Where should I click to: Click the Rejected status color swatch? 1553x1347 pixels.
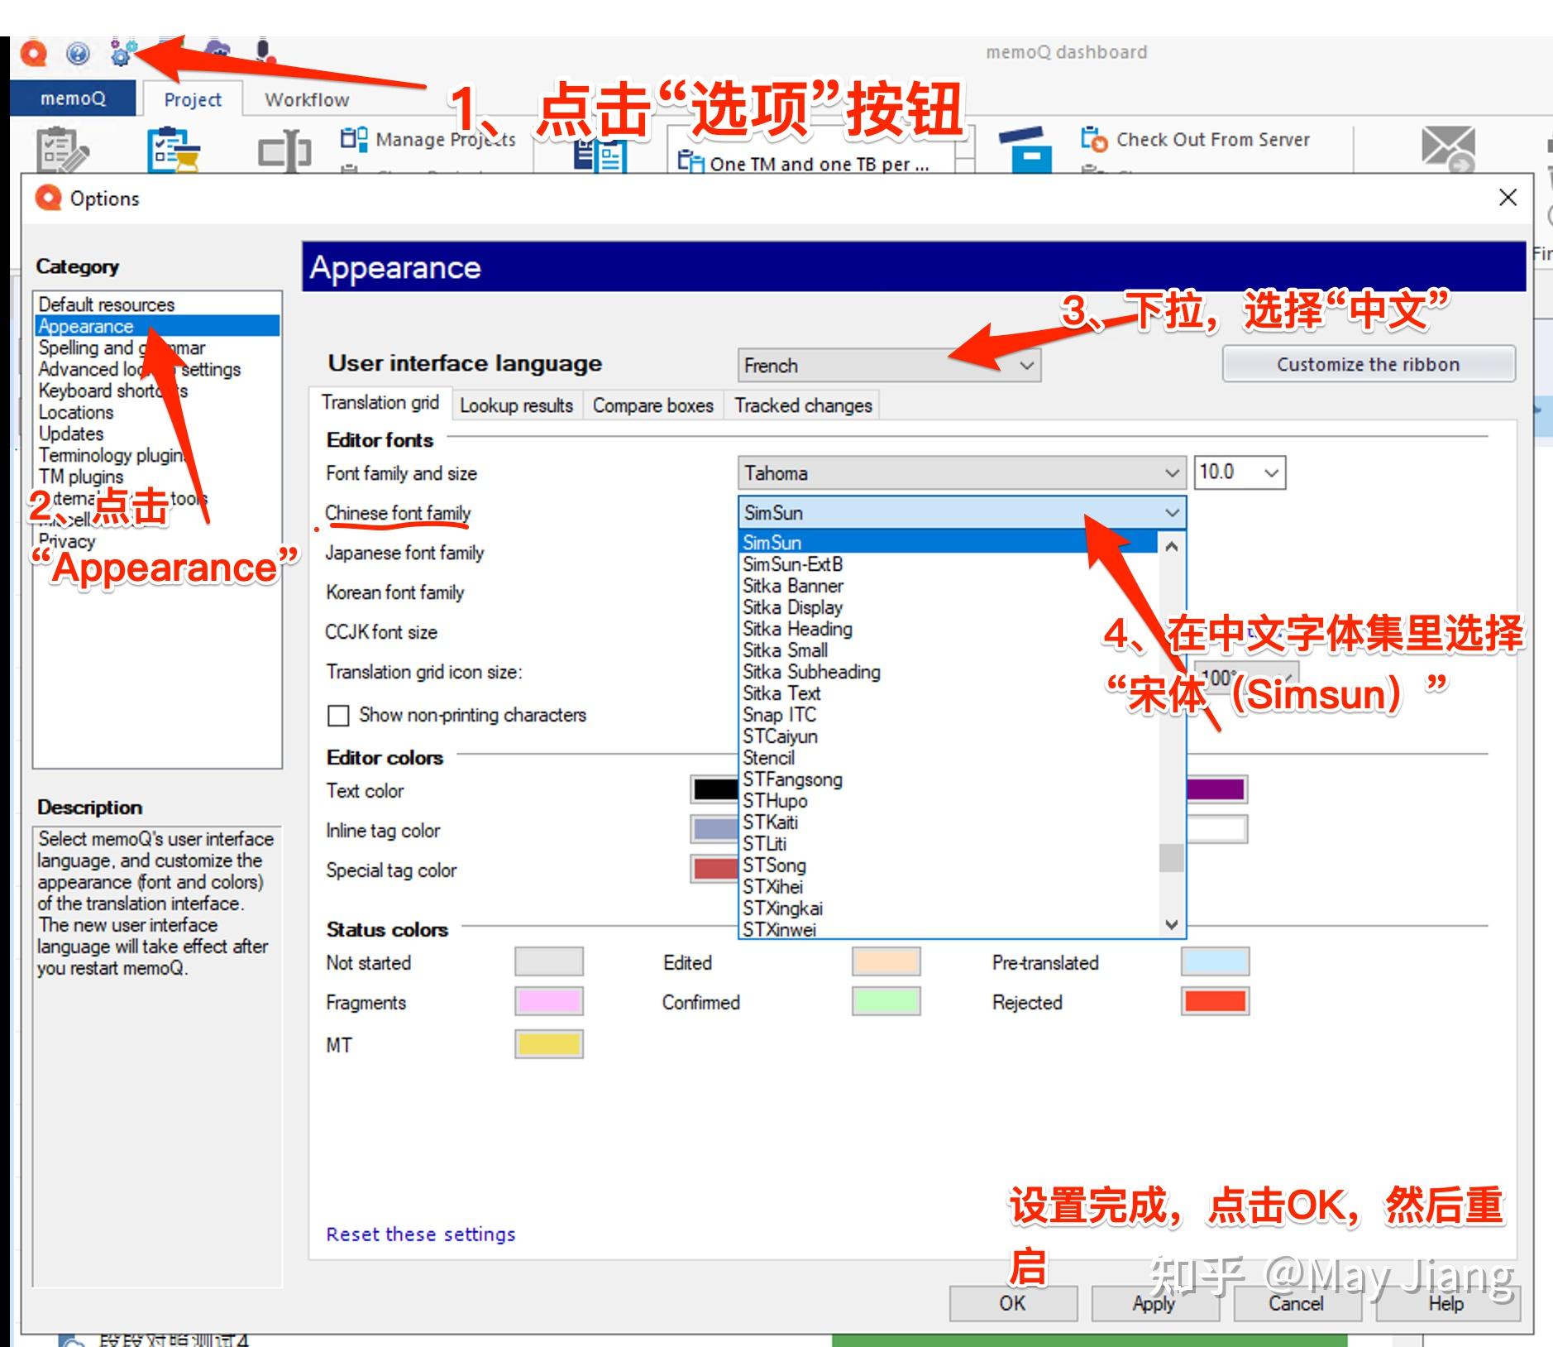click(x=1215, y=1001)
